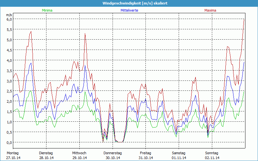Click the 2,5 y-axis value

9,91
